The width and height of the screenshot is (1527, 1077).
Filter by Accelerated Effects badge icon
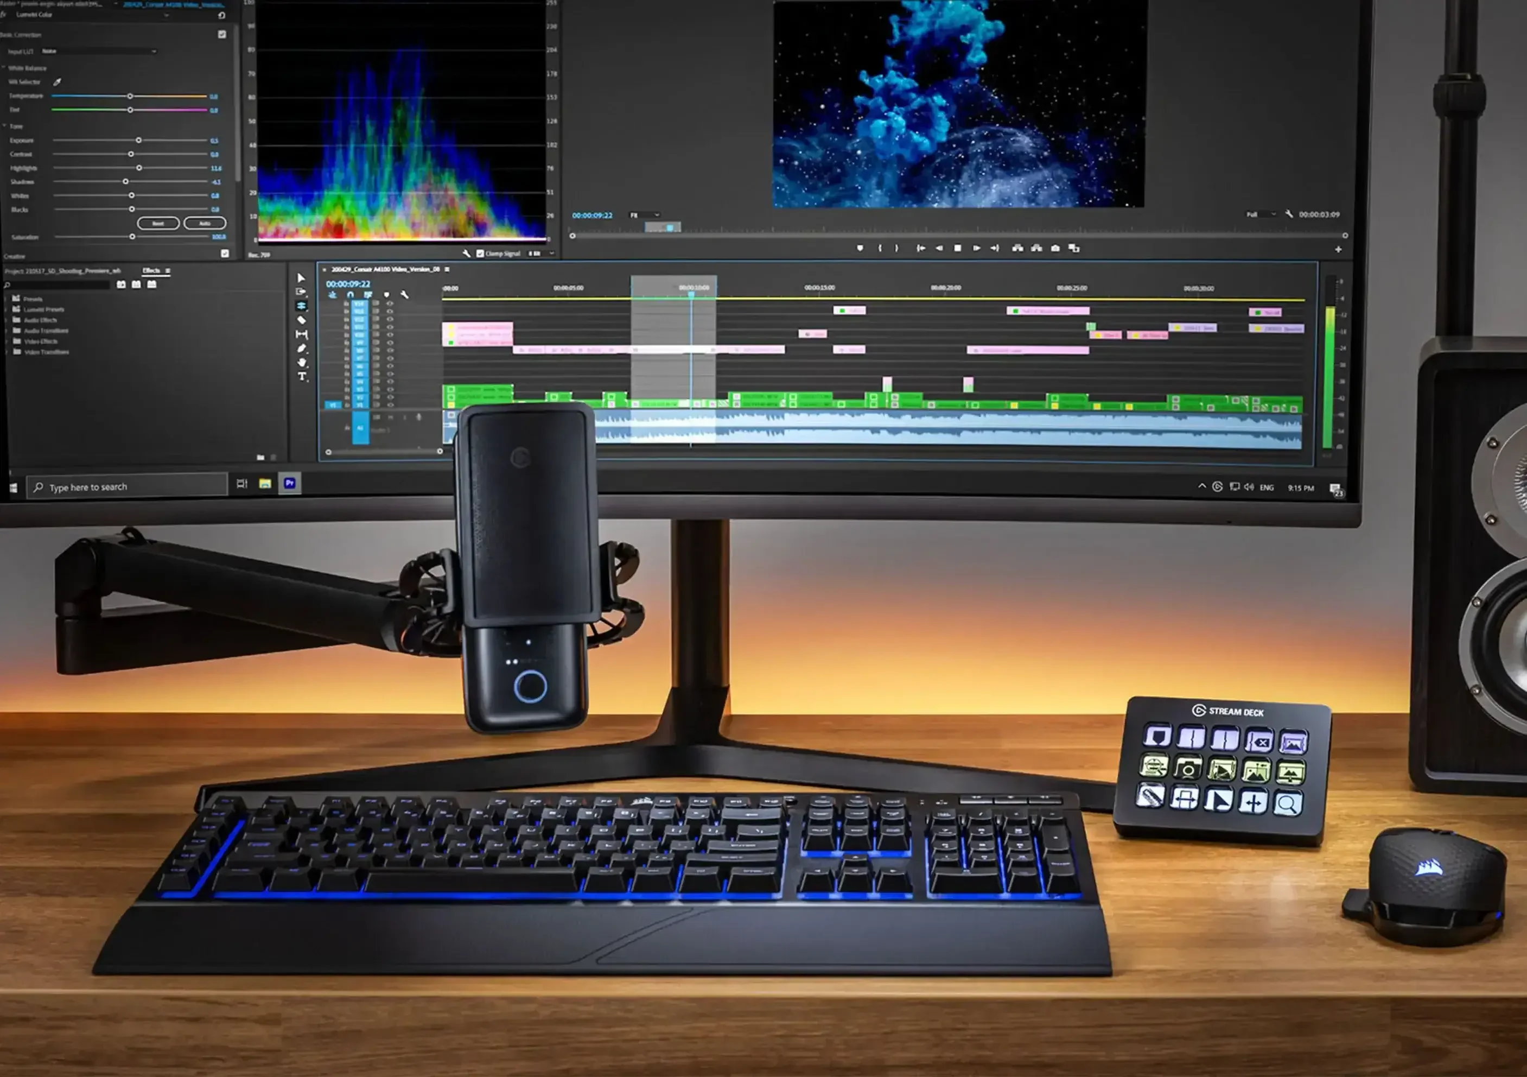tap(121, 284)
